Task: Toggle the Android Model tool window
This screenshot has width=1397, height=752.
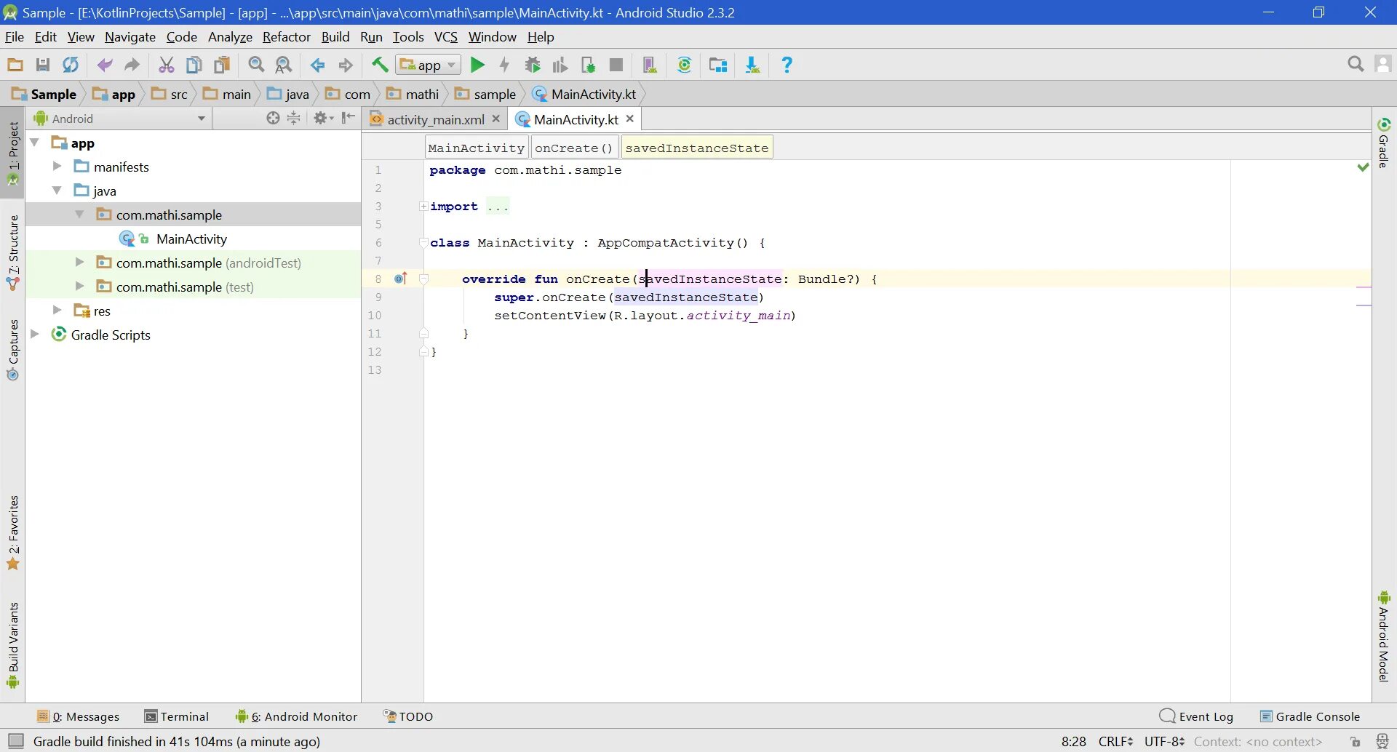Action: (1384, 636)
